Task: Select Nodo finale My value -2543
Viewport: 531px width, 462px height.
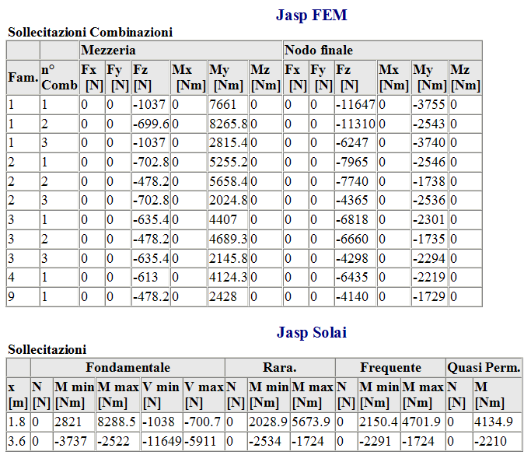Action: tap(428, 124)
